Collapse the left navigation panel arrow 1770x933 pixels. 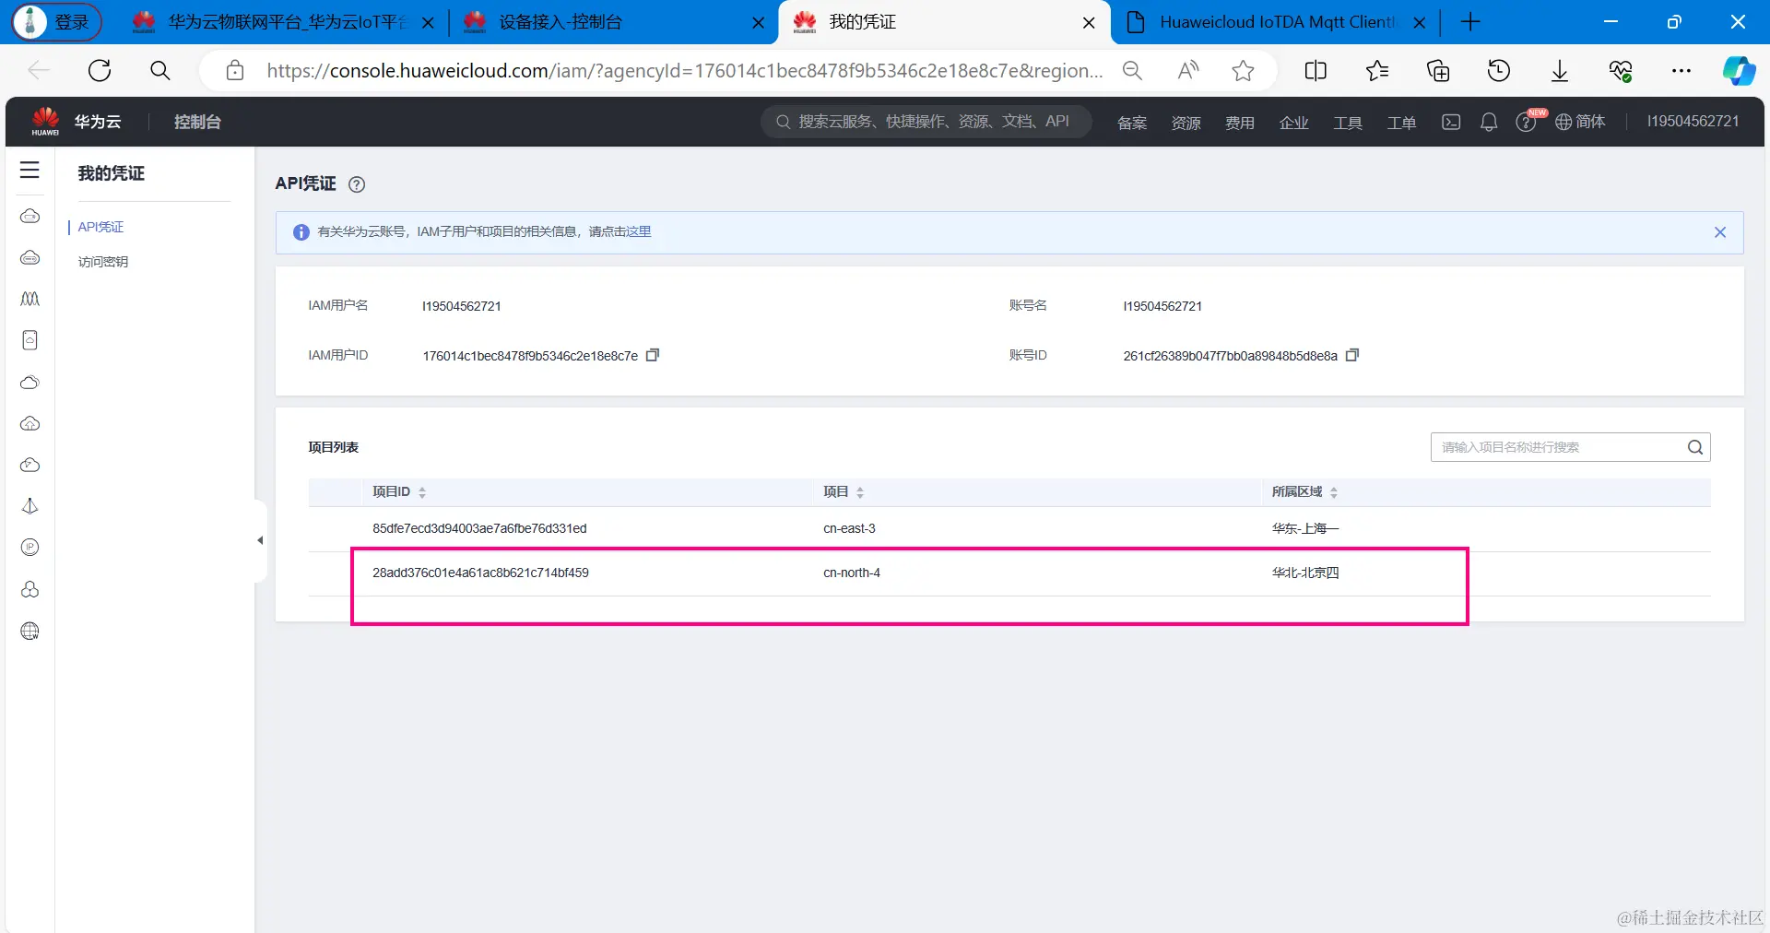260,541
